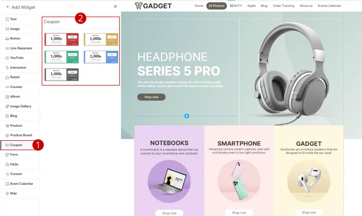This screenshot has width=362, height=216.
Task: Choose the red coupon template
Action: (x=62, y=39)
